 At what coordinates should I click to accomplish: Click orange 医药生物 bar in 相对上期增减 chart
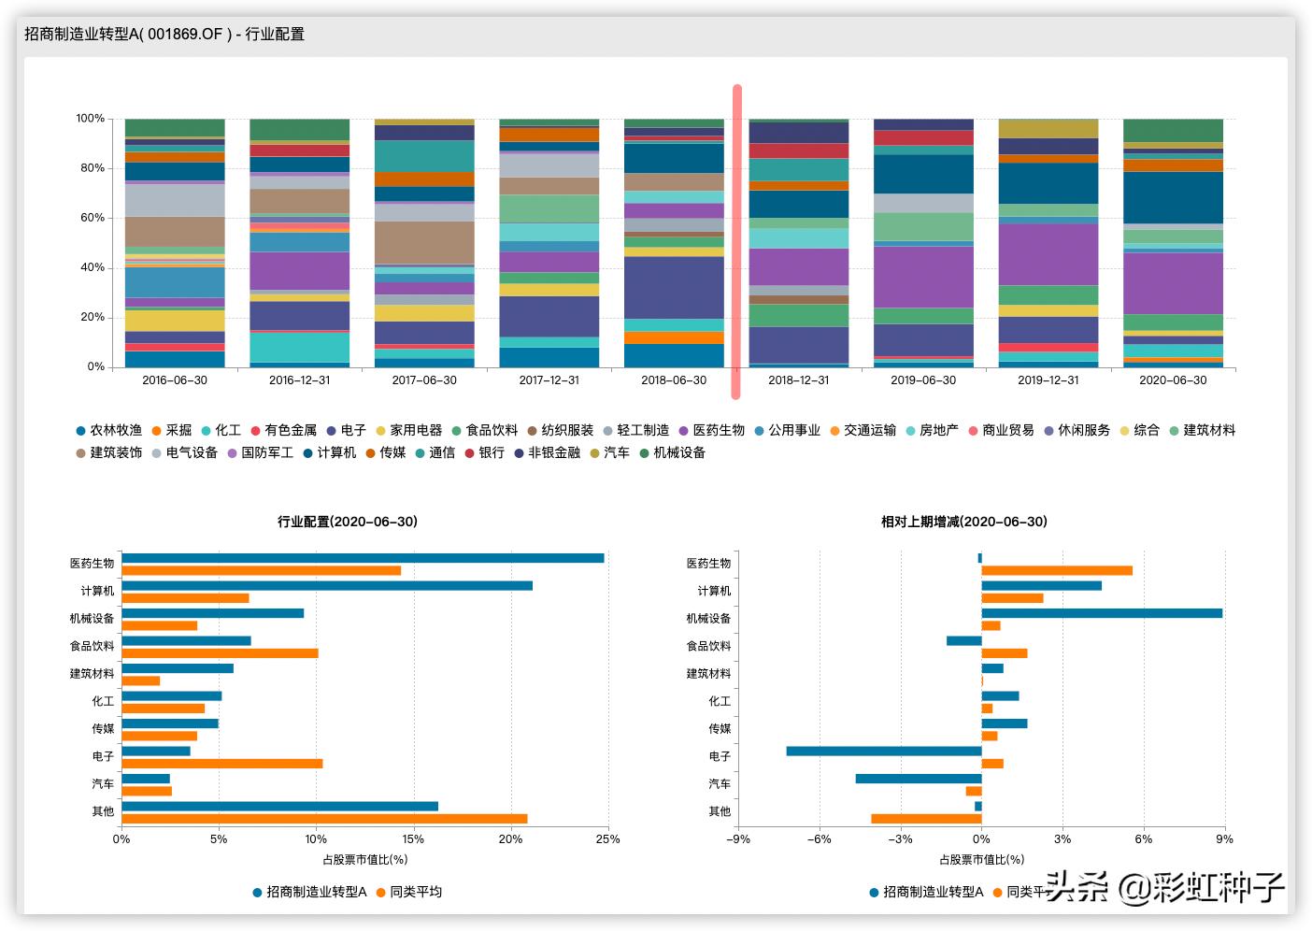pyautogui.click(x=1057, y=570)
